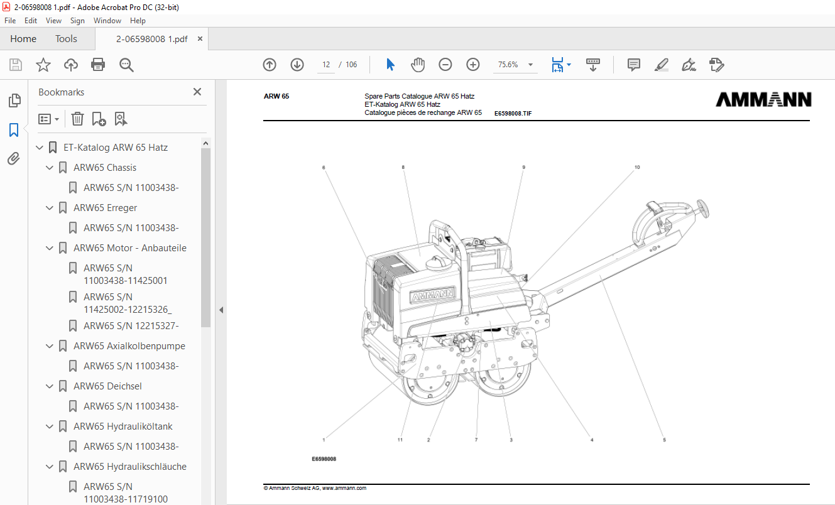Collapse the ARW65 Hydrauliköltank bookmark

(50, 426)
